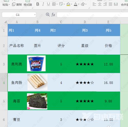This screenshot has width=128, height=127.
Task: Click cell with text 列1
Action: (x=17, y=30)
